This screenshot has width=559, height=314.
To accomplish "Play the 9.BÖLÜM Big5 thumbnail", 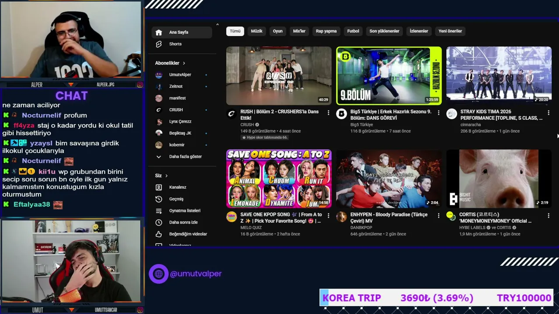I will point(389,75).
